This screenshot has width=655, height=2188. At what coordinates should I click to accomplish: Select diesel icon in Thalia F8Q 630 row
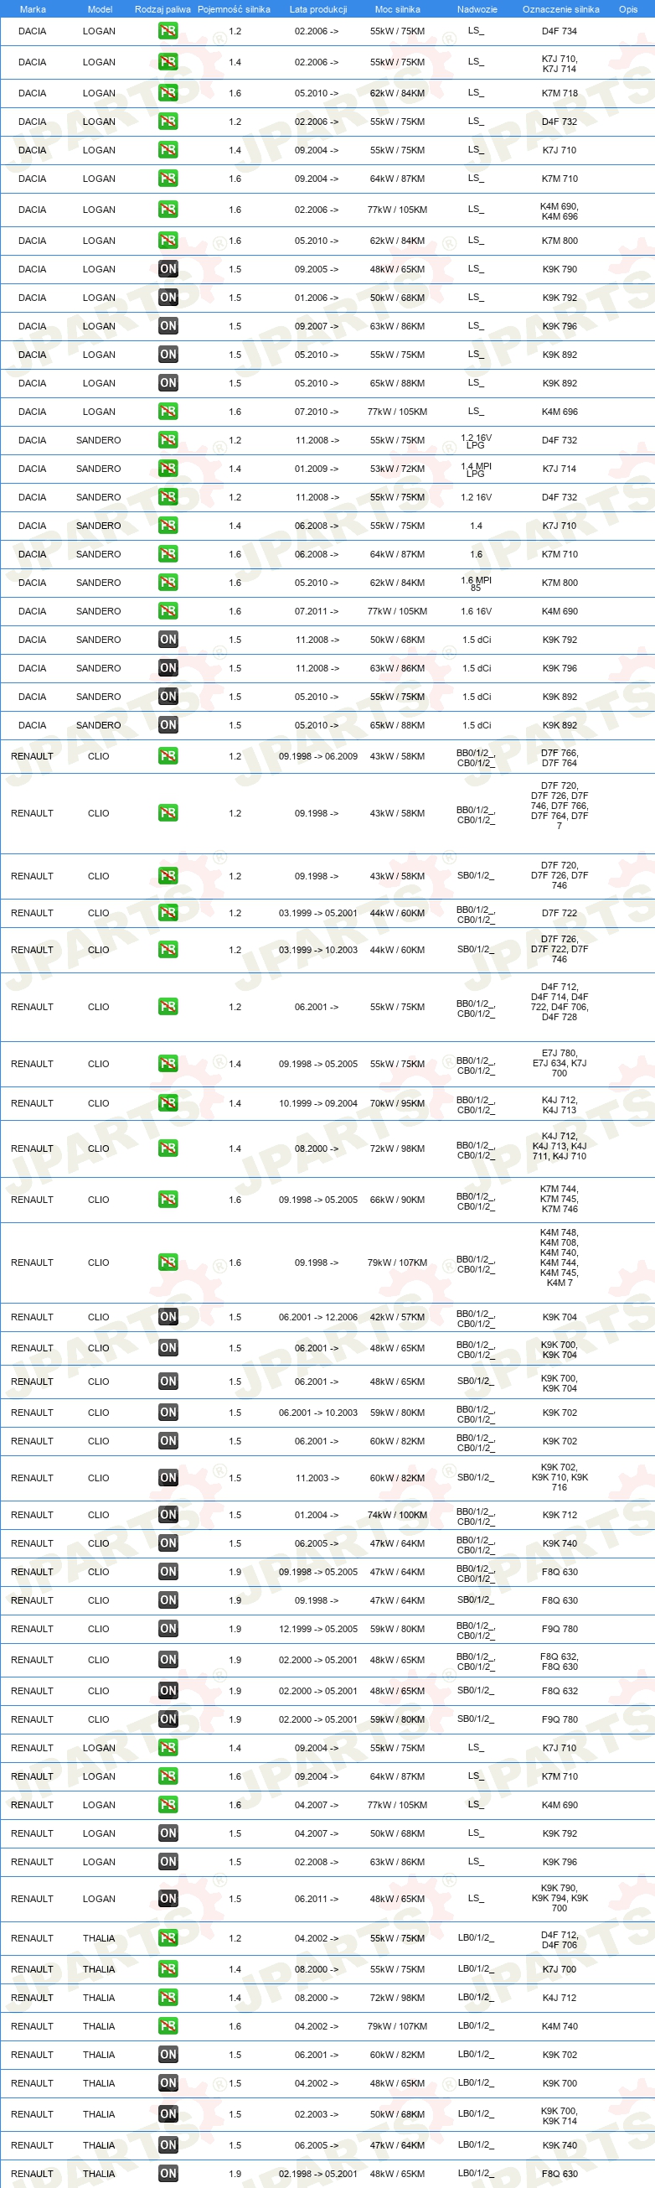point(168,2175)
